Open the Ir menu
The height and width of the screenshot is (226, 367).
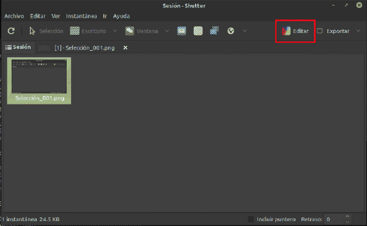105,16
